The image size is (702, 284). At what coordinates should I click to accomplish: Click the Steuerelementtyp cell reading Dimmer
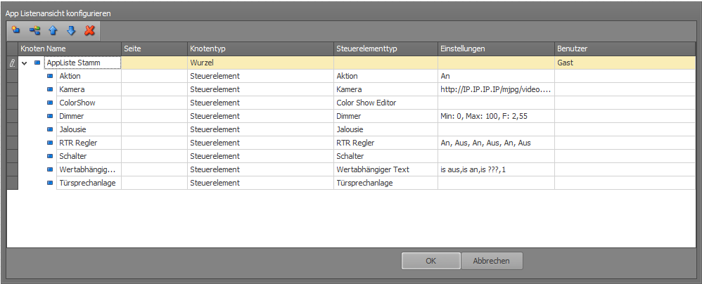pos(385,116)
